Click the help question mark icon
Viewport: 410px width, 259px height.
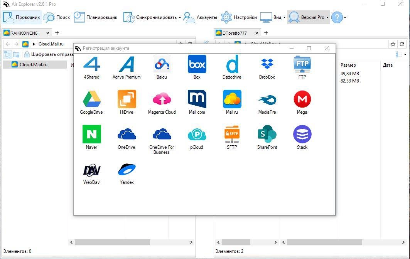point(337,17)
